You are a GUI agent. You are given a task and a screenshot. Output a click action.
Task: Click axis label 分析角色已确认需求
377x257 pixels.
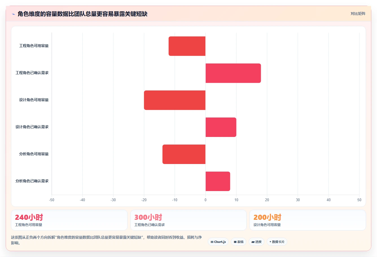(x=32, y=181)
